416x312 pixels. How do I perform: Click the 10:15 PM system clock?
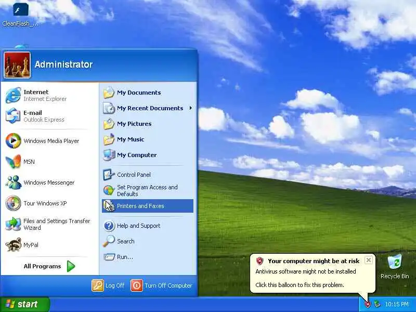tap(397, 304)
